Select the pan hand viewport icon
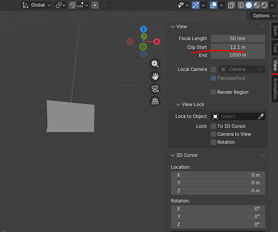Viewport: 278px width, 232px height. pos(155,76)
